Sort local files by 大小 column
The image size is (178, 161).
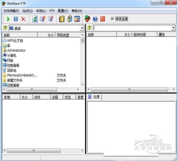click(46, 35)
